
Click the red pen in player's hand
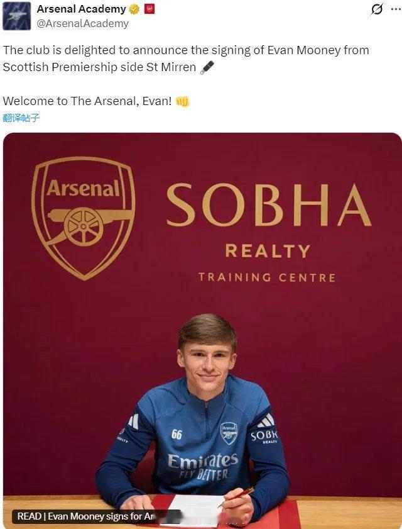tap(236, 497)
